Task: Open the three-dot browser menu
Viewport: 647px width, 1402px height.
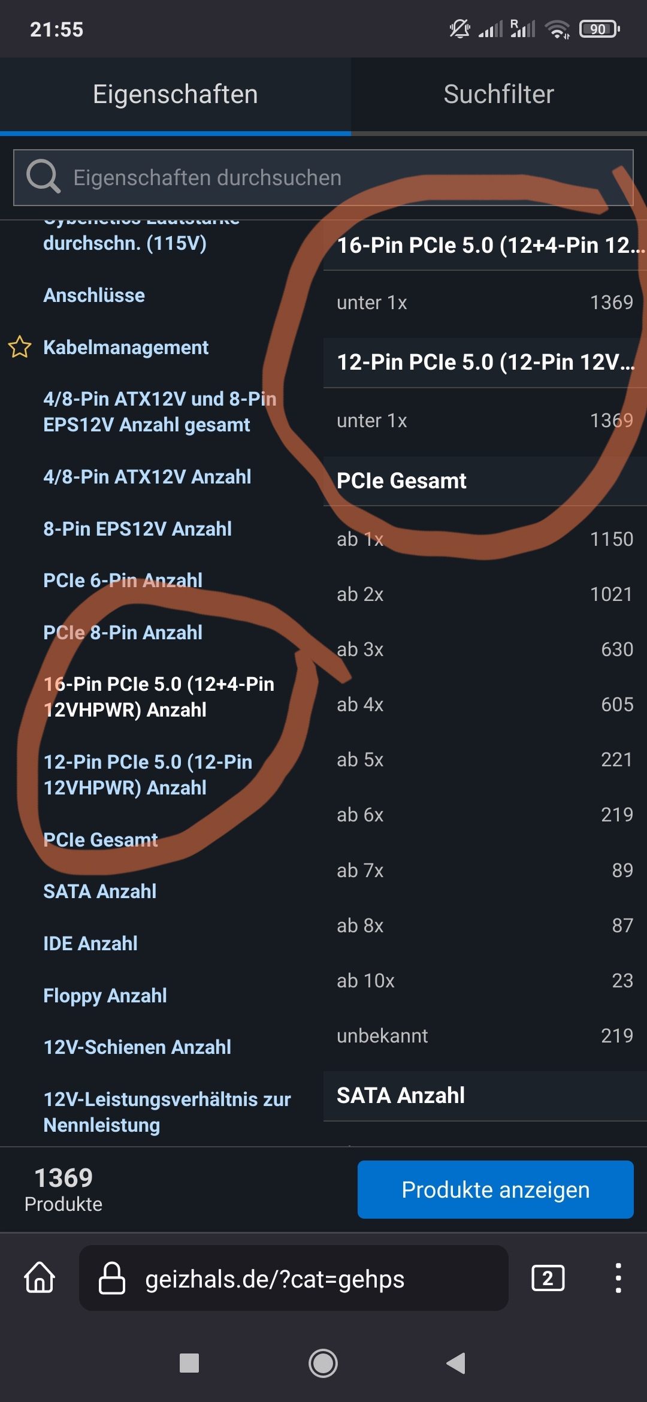Action: [618, 1278]
